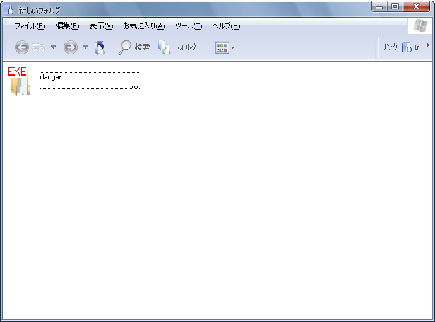Open the Forward history dropdown arrow
Screen dimensions: 435x322
coord(85,47)
